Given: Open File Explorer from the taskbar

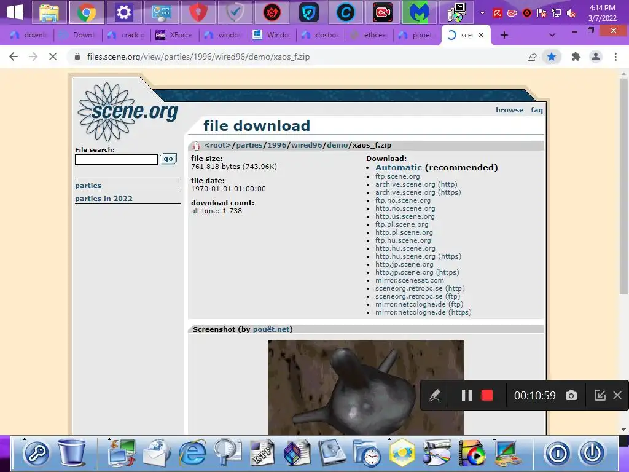Looking at the screenshot, I should tap(49, 12).
